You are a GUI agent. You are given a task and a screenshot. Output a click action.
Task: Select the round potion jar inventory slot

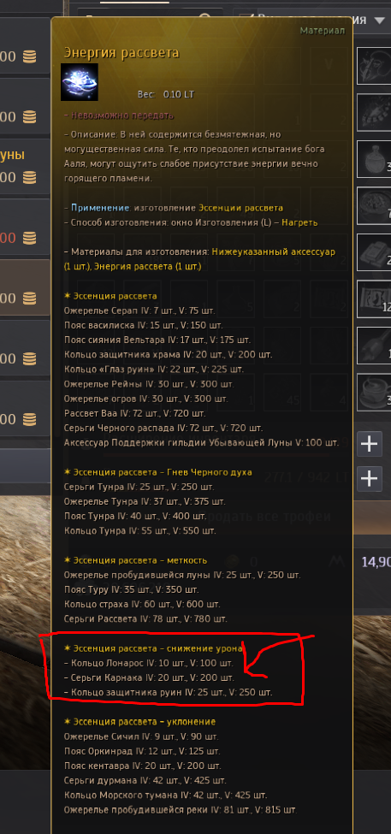click(374, 158)
